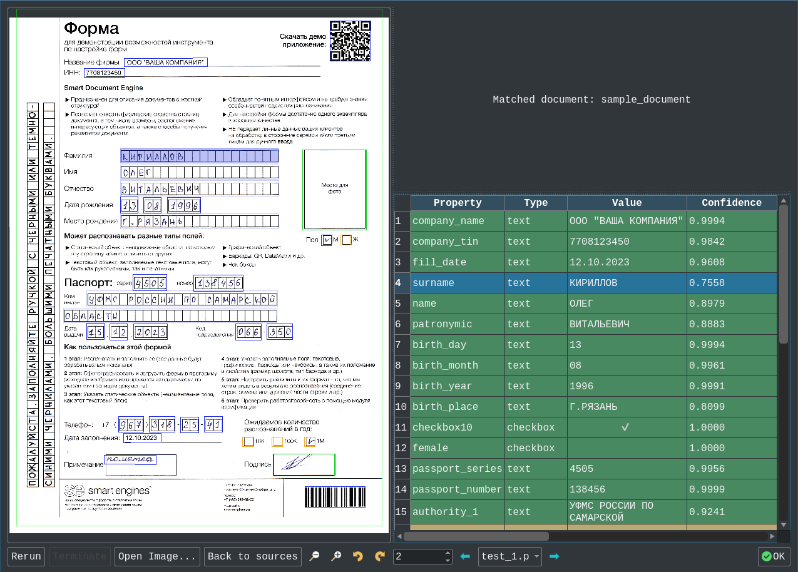
Task: Confirm with the OK button
Action: click(774, 556)
